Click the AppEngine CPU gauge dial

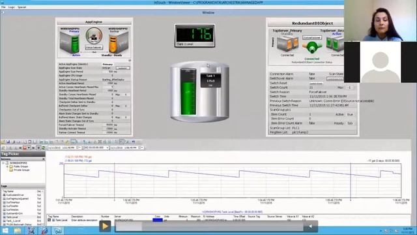pyautogui.click(x=94, y=35)
